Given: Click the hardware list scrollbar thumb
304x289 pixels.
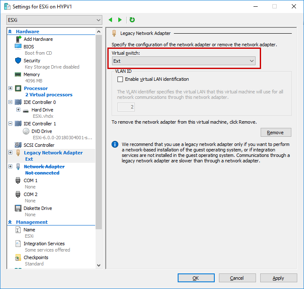Looking at the screenshot, I should pyautogui.click(x=99, y=132).
